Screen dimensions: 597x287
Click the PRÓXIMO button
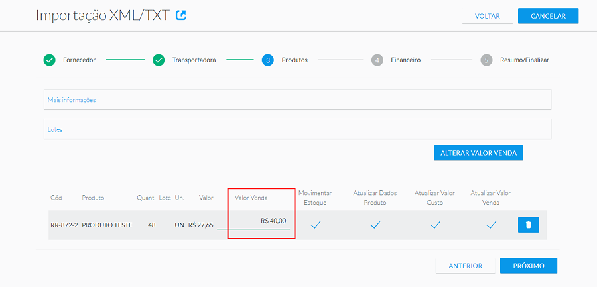(x=529, y=266)
